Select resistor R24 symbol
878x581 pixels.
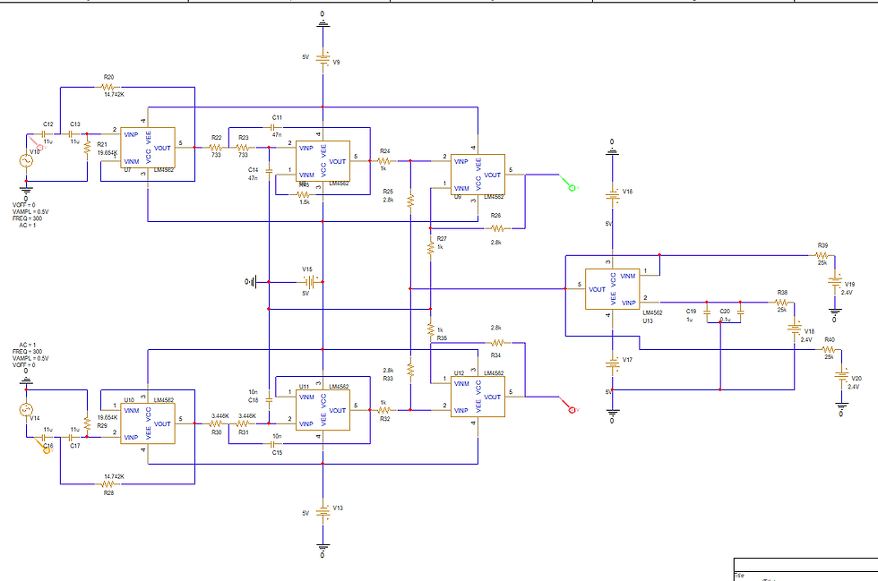[x=384, y=161]
